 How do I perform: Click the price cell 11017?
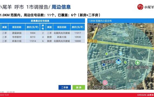pyautogui.click(x=78, y=33)
